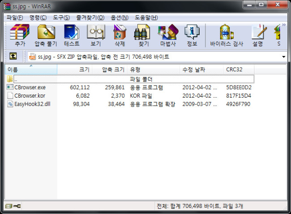
Task: Show archive 정보 (Info)
Action: 192,35
